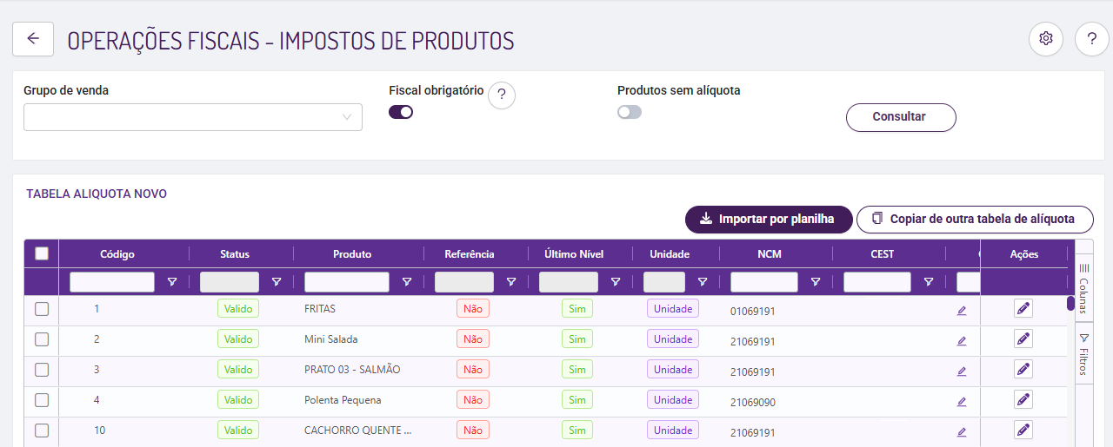Focus the CEST filter input
This screenshot has width=1113, height=447.
[877, 282]
